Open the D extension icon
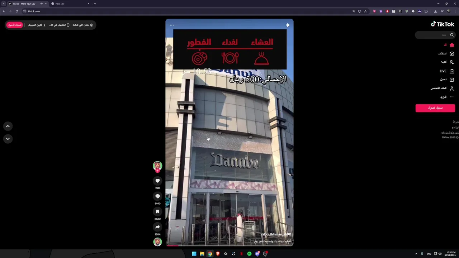The image size is (459, 258). tap(400, 11)
